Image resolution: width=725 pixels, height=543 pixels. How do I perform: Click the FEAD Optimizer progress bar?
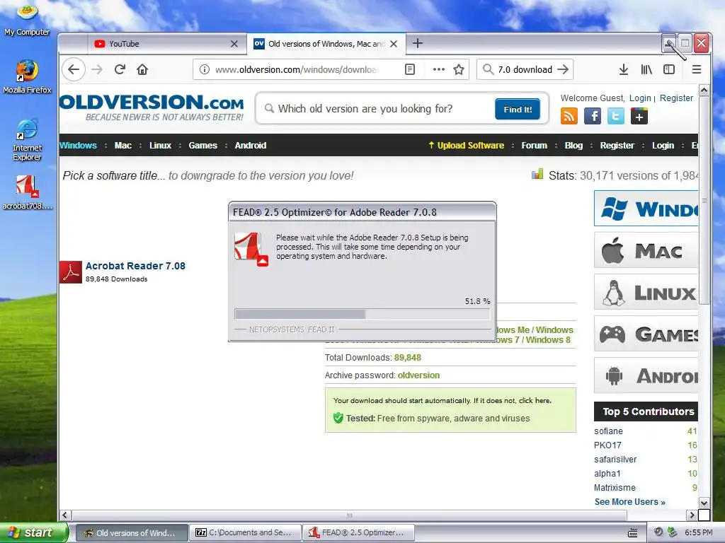(362, 315)
